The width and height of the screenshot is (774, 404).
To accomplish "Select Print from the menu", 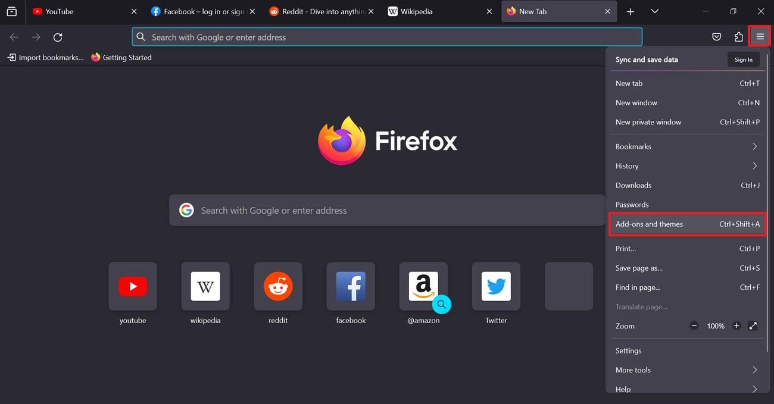I will 687,249.
